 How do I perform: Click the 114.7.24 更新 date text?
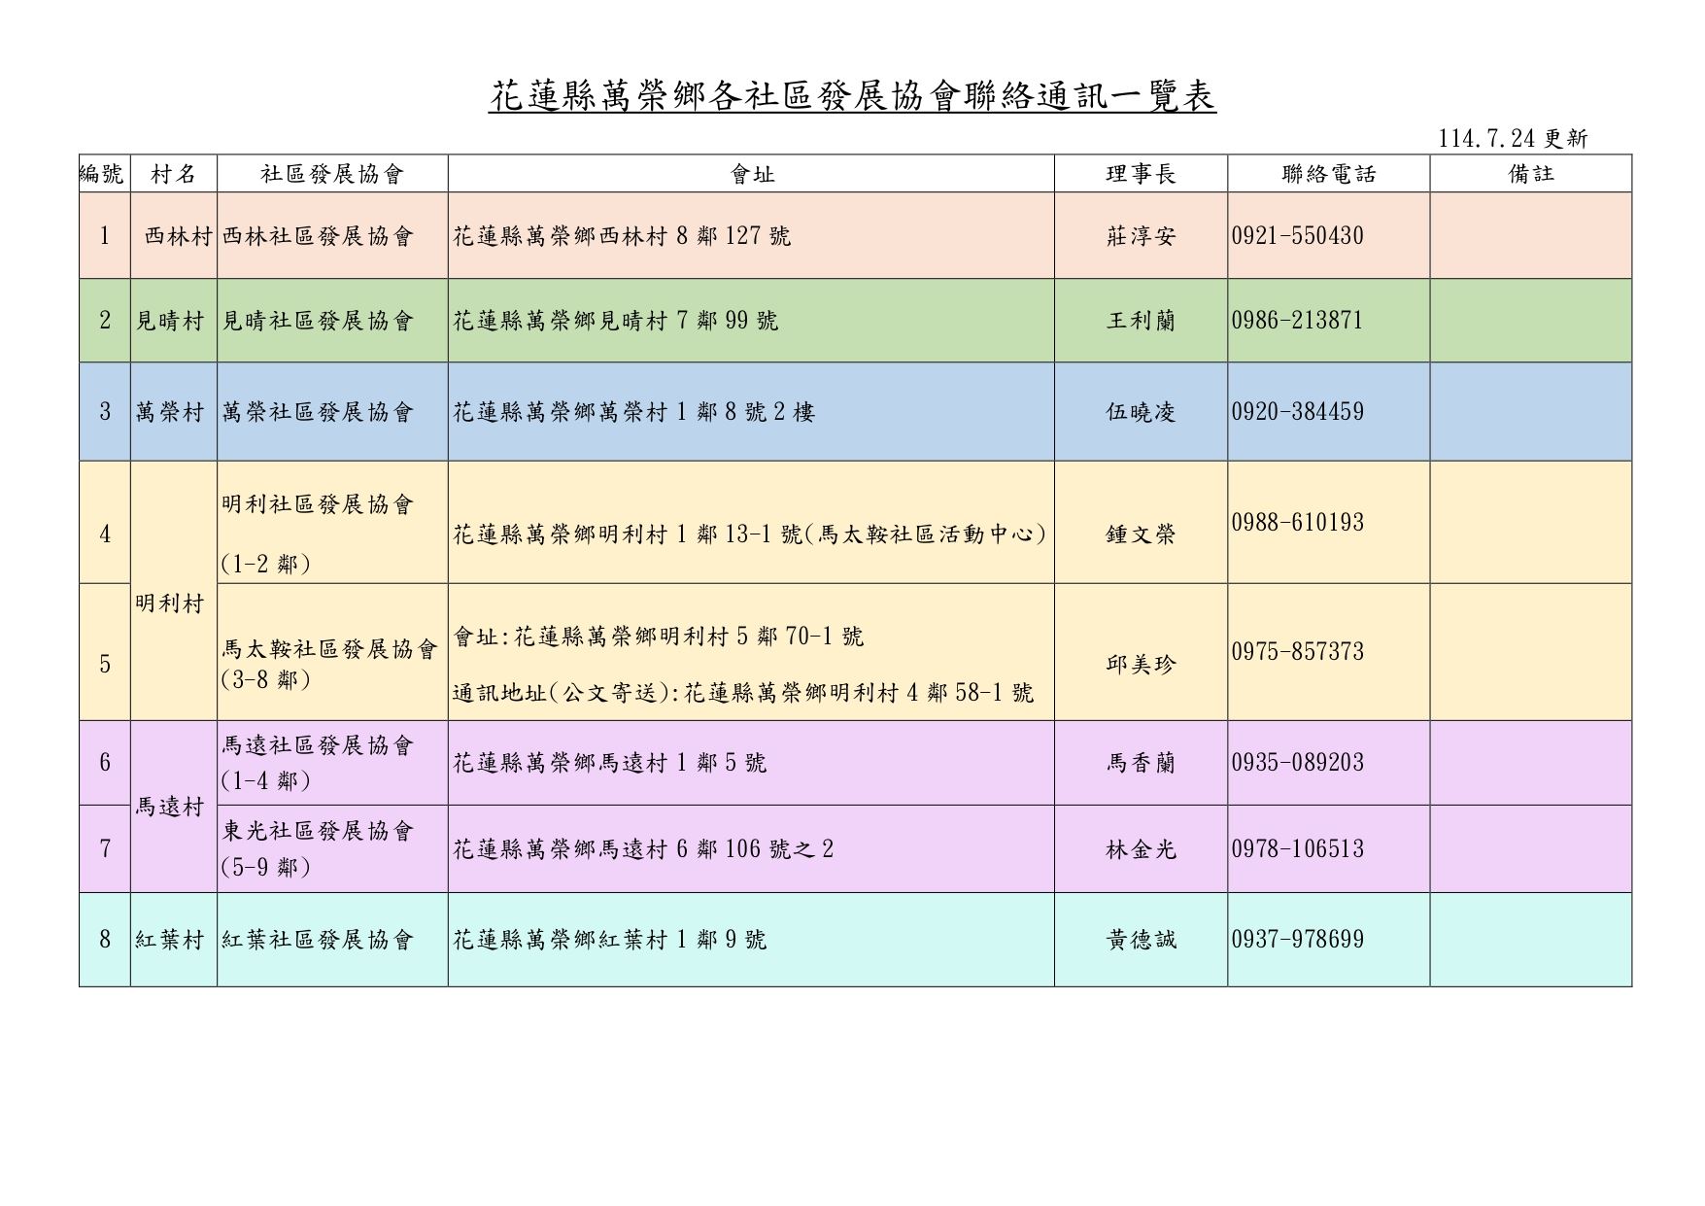1513,139
